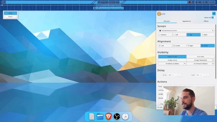The image size is (217, 122).
Task: Select Auto Hide visibility mode
Action: click(200, 57)
